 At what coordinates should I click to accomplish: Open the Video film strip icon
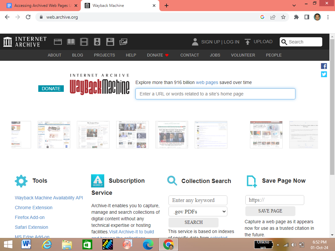(84, 42)
